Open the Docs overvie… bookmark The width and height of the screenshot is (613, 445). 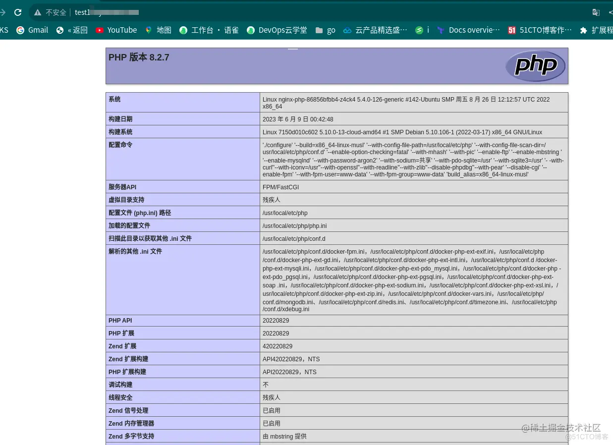(x=468, y=30)
